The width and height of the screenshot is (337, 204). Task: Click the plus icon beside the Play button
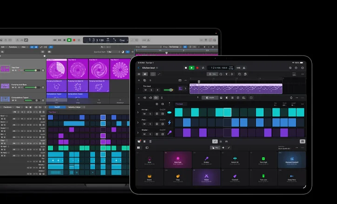pyautogui.click(x=223, y=148)
